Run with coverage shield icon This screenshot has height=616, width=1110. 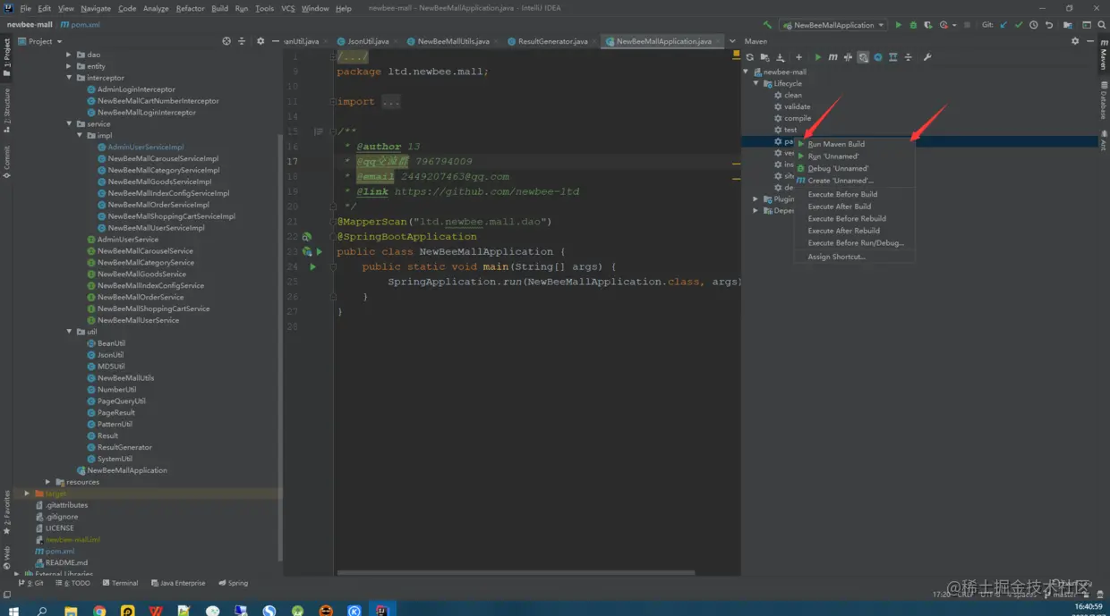(927, 25)
